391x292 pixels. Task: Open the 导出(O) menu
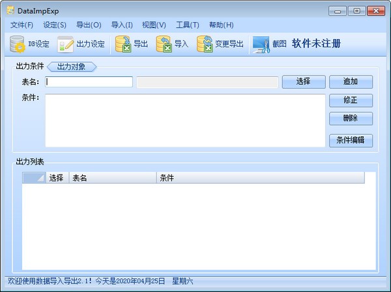pos(89,25)
